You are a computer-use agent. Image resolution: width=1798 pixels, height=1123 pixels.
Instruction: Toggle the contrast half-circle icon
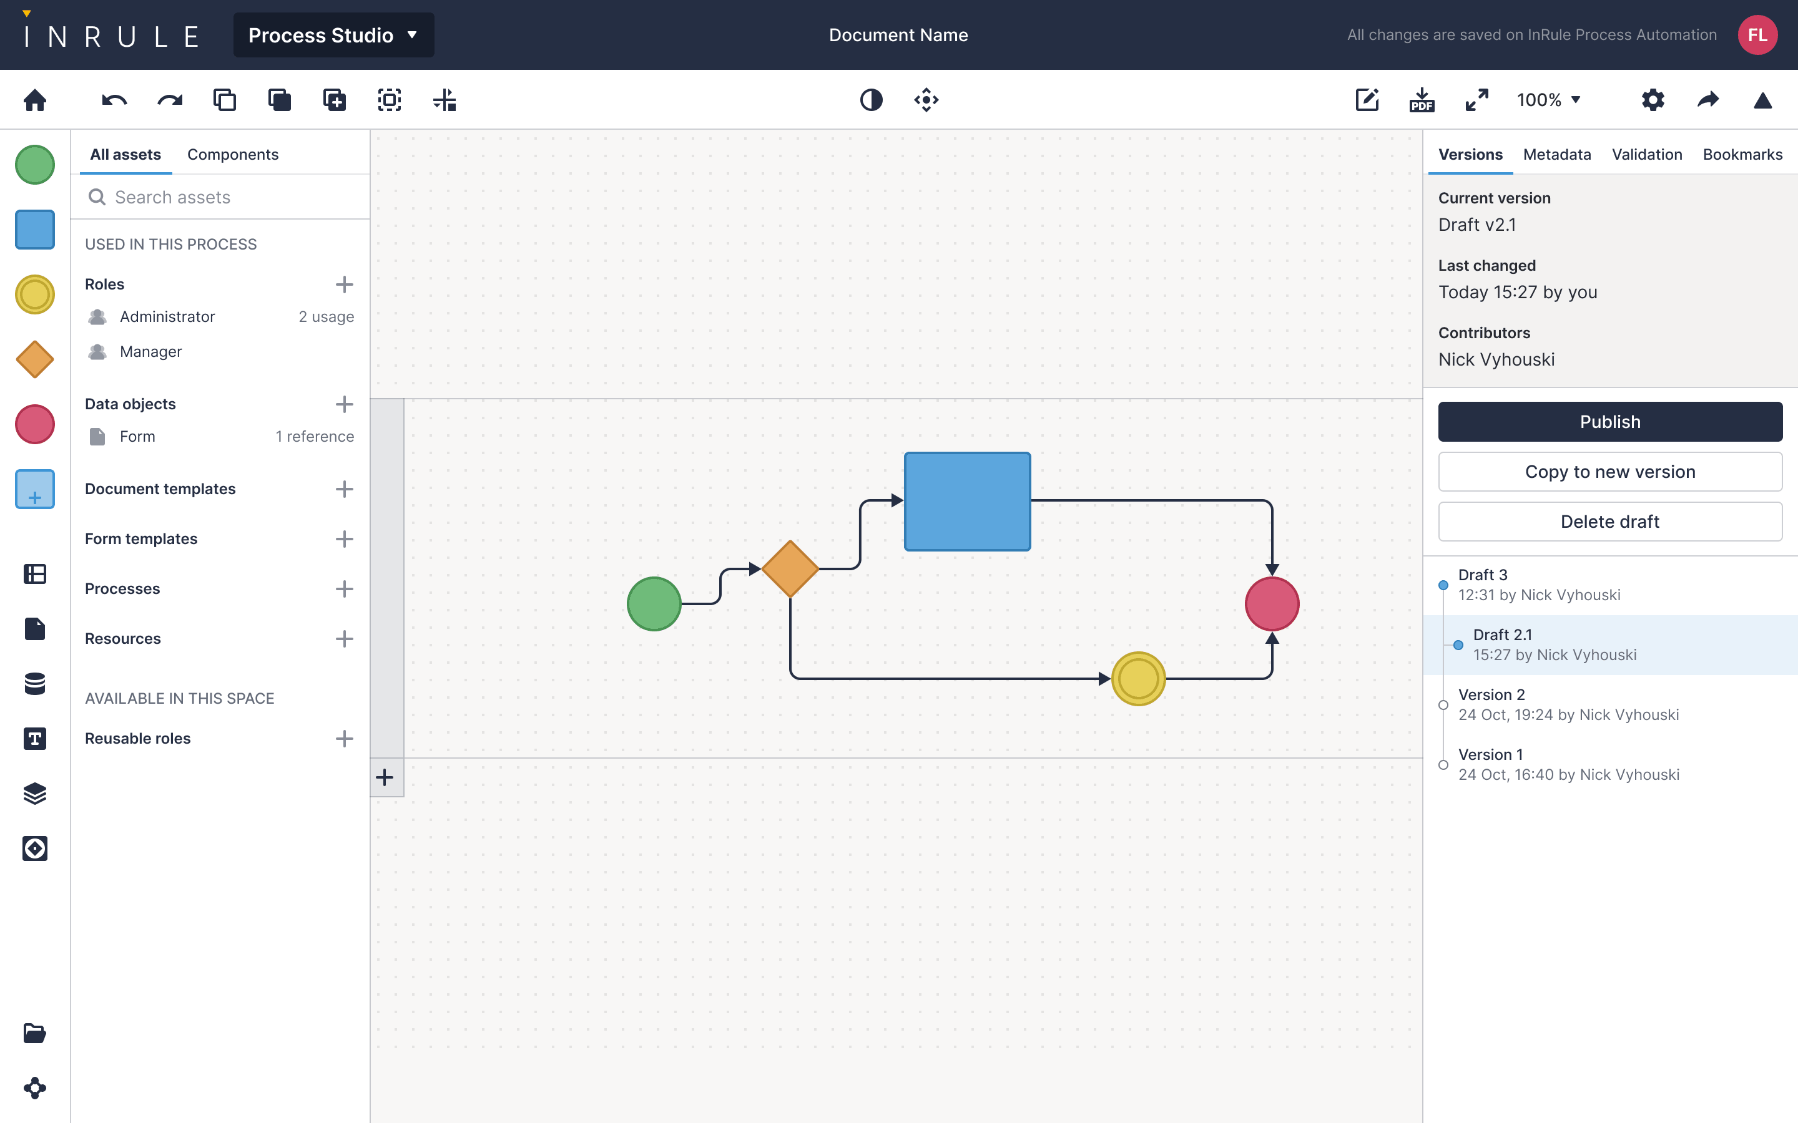(x=871, y=100)
